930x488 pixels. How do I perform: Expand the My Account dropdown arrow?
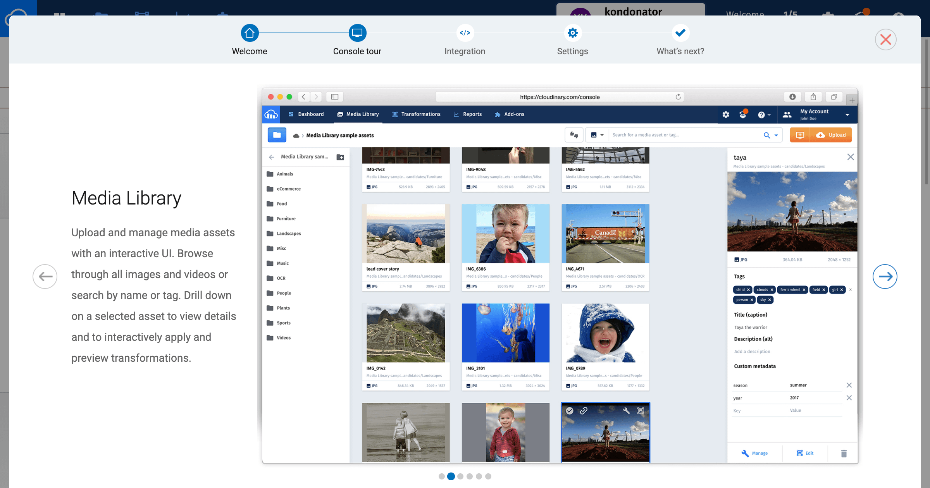click(x=847, y=115)
